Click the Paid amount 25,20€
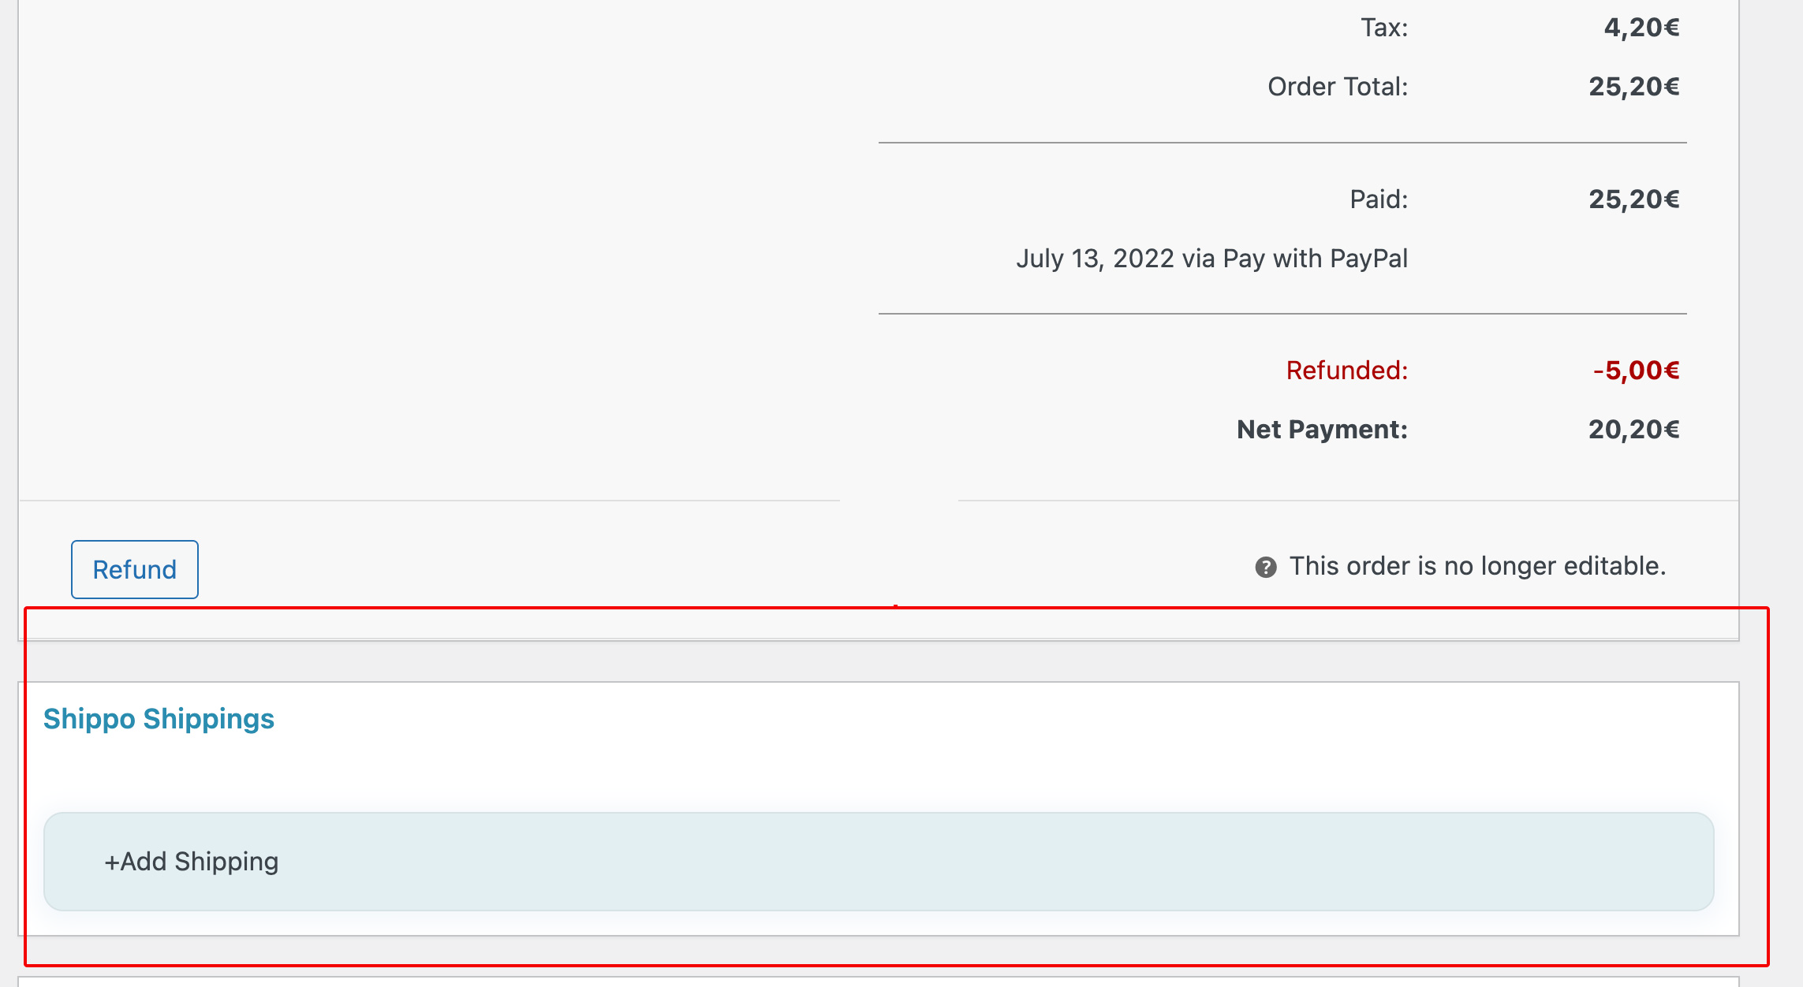Viewport: 1803px width, 987px height. [x=1633, y=199]
